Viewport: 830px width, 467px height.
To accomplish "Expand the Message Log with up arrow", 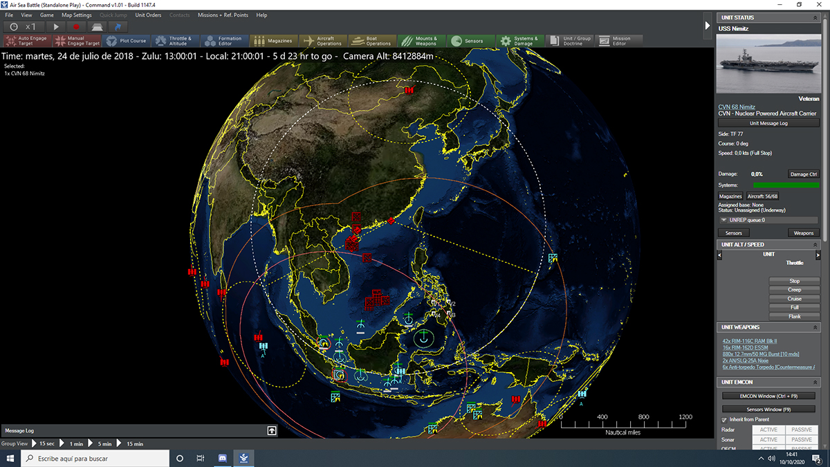I will pyautogui.click(x=273, y=430).
